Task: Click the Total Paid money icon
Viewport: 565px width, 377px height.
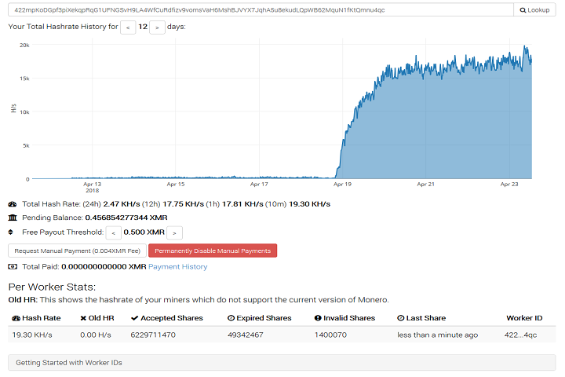Action: (13, 266)
